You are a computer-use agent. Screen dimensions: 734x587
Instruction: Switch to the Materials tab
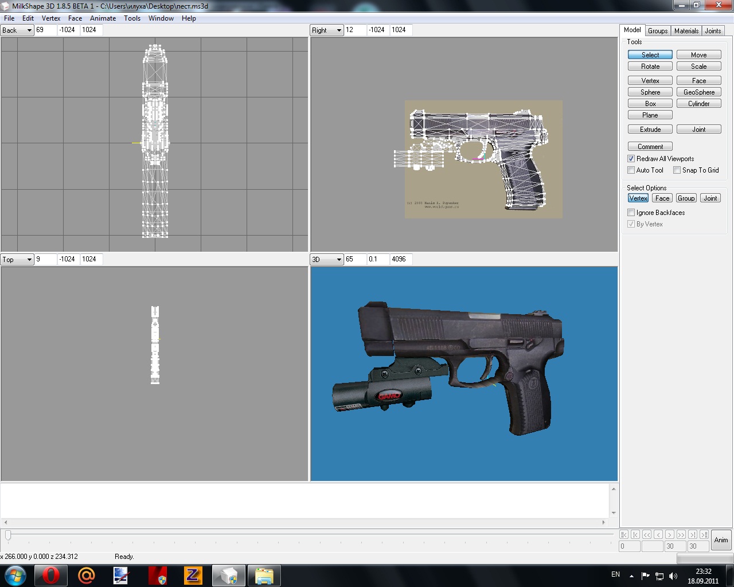point(686,31)
